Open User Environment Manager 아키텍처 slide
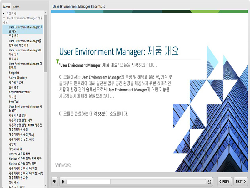 click(x=25, y=66)
